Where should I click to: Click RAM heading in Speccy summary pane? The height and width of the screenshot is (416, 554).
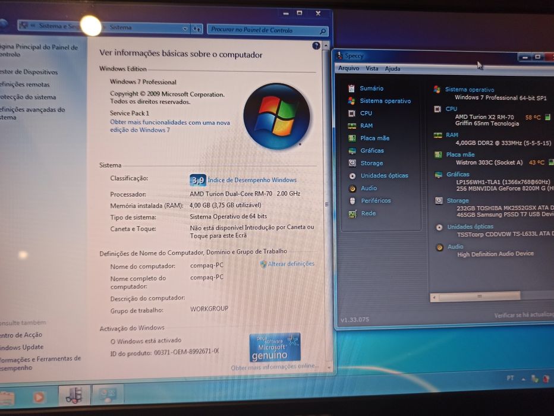(x=452, y=135)
